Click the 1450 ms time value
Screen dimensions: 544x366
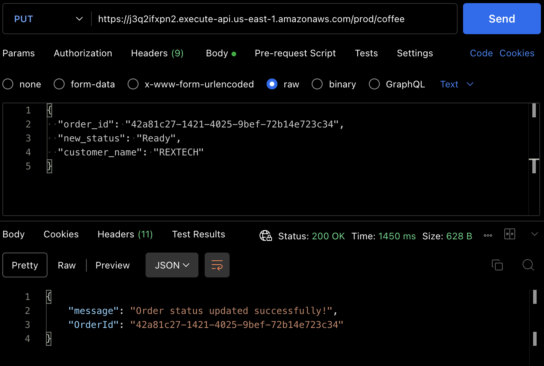point(397,236)
